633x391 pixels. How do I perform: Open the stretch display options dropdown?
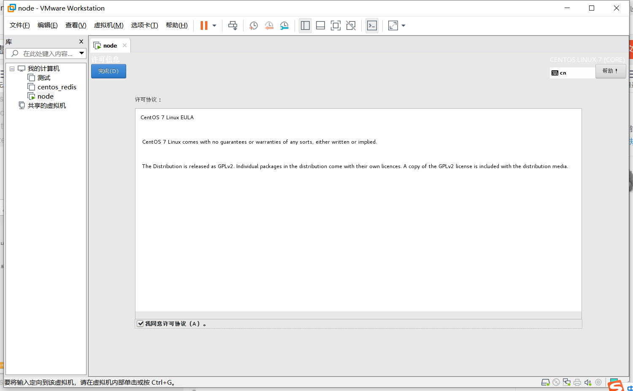click(x=403, y=26)
